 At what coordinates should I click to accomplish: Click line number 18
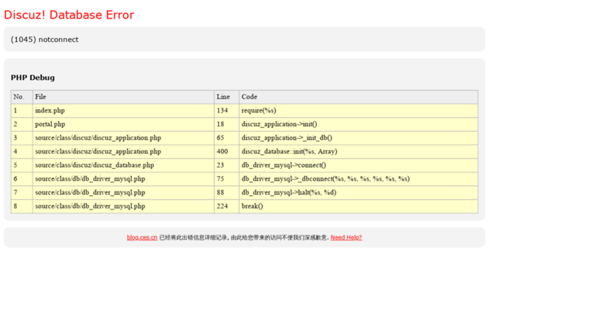pos(226,124)
